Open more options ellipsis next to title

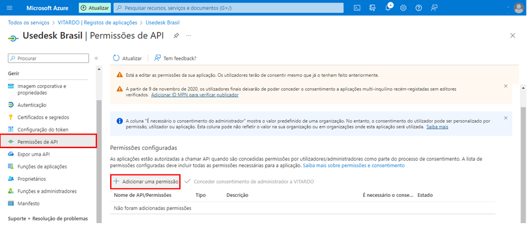tap(189, 36)
